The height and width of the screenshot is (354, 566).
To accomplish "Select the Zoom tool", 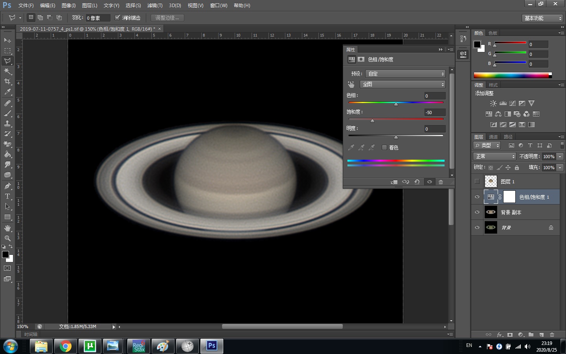I will [x=7, y=238].
